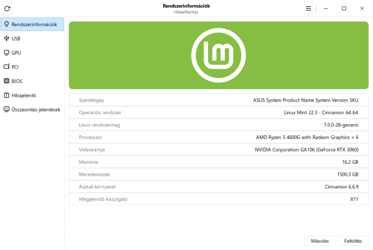Show the BIOS section
373x250 pixels.
32,81
